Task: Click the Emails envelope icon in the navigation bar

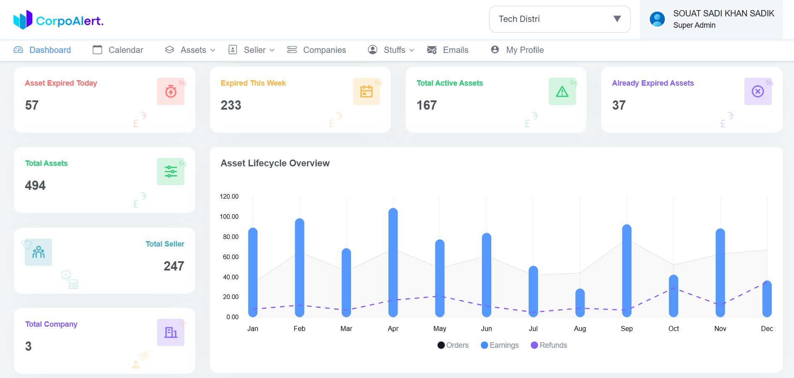Action: click(x=431, y=50)
